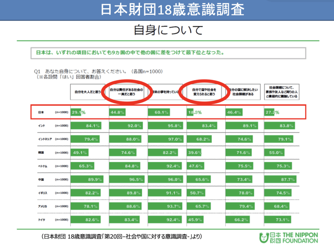This screenshot has height=244, width=334.
Task: Click India's 92.0% bar
Action: point(126,126)
